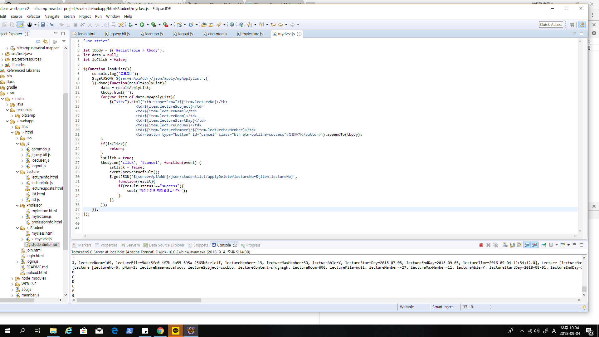Open the web browser globe icon

(x=232, y=25)
